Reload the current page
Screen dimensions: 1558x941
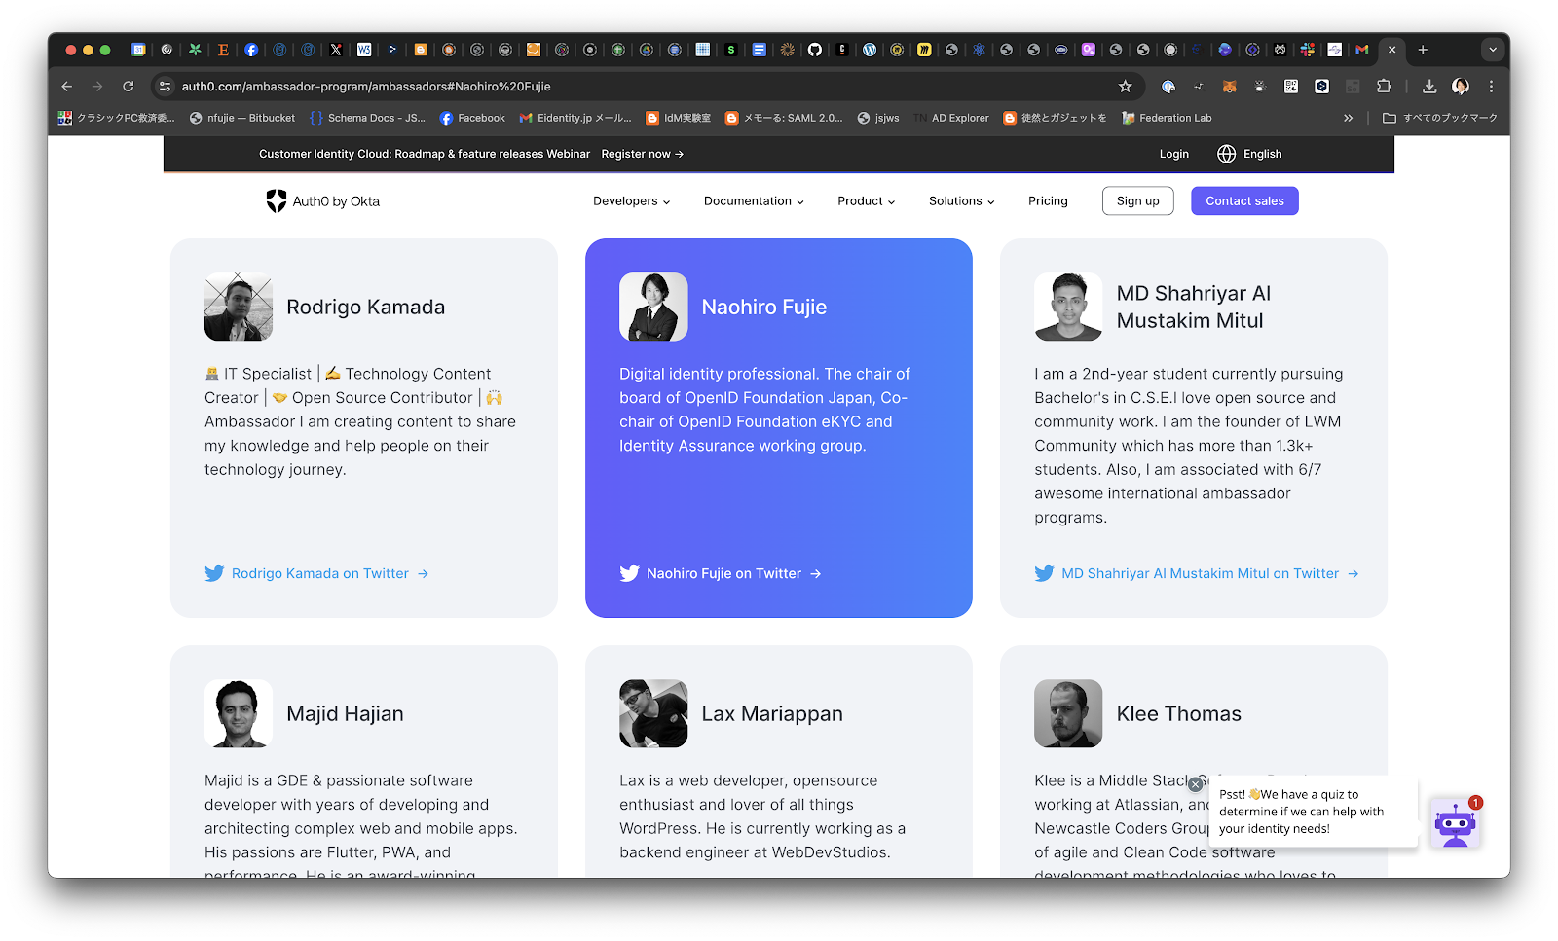tap(128, 87)
